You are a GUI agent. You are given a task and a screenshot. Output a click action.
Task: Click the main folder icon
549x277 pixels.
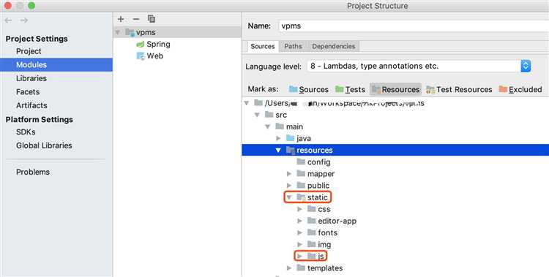[280, 126]
